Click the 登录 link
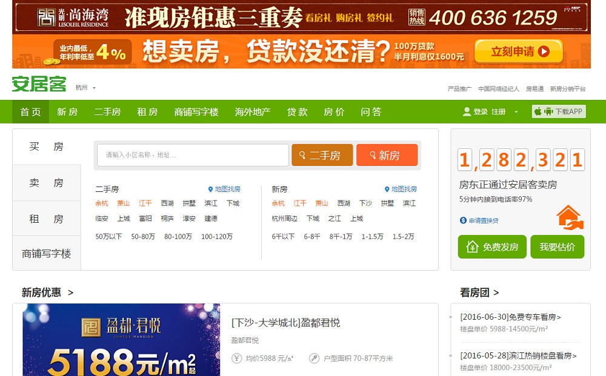Image resolution: width=606 pixels, height=376 pixels. (481, 111)
